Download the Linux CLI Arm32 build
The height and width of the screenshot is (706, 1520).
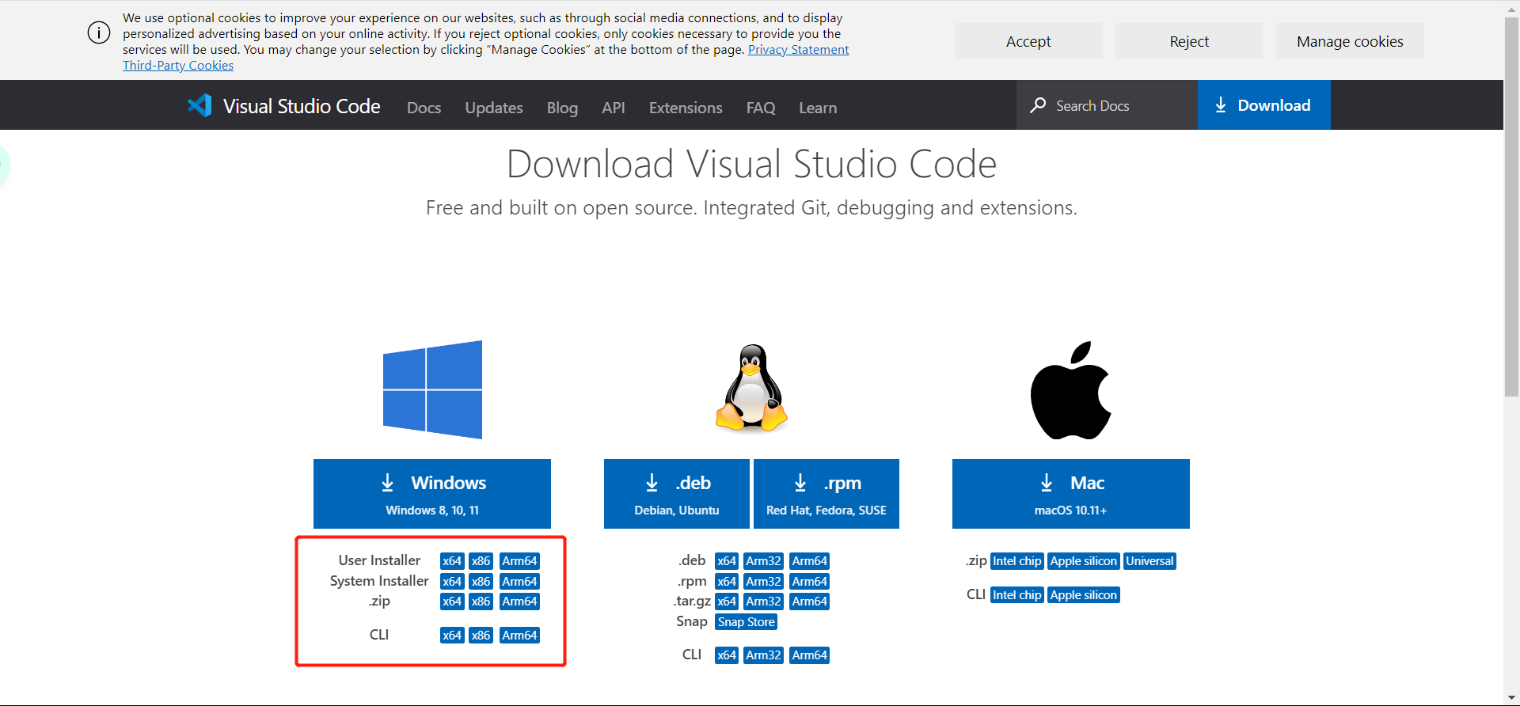click(764, 655)
